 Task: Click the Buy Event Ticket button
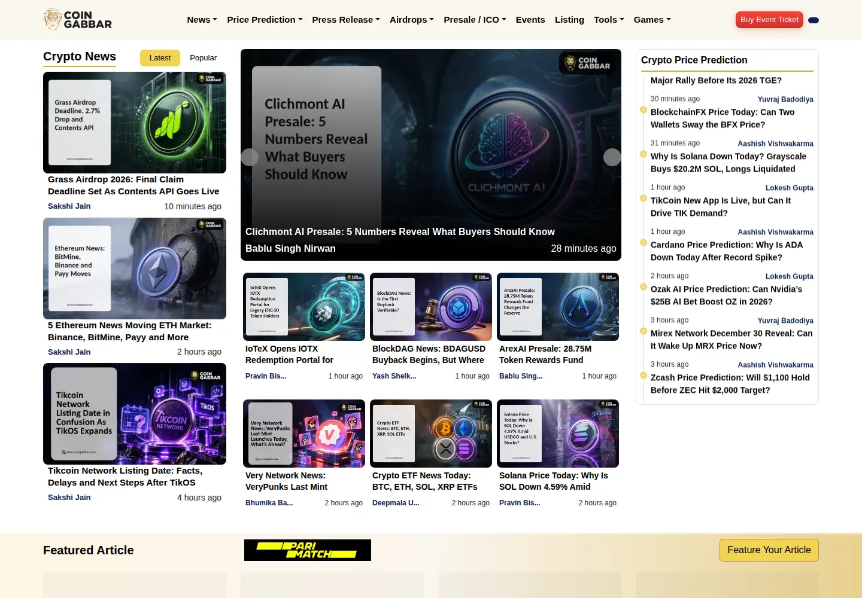click(x=769, y=20)
